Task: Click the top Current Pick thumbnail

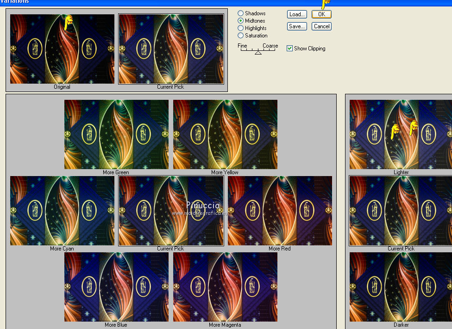Action: pyautogui.click(x=171, y=49)
